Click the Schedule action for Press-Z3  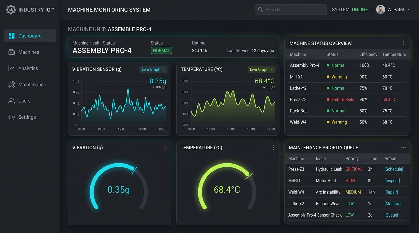click(x=394, y=169)
